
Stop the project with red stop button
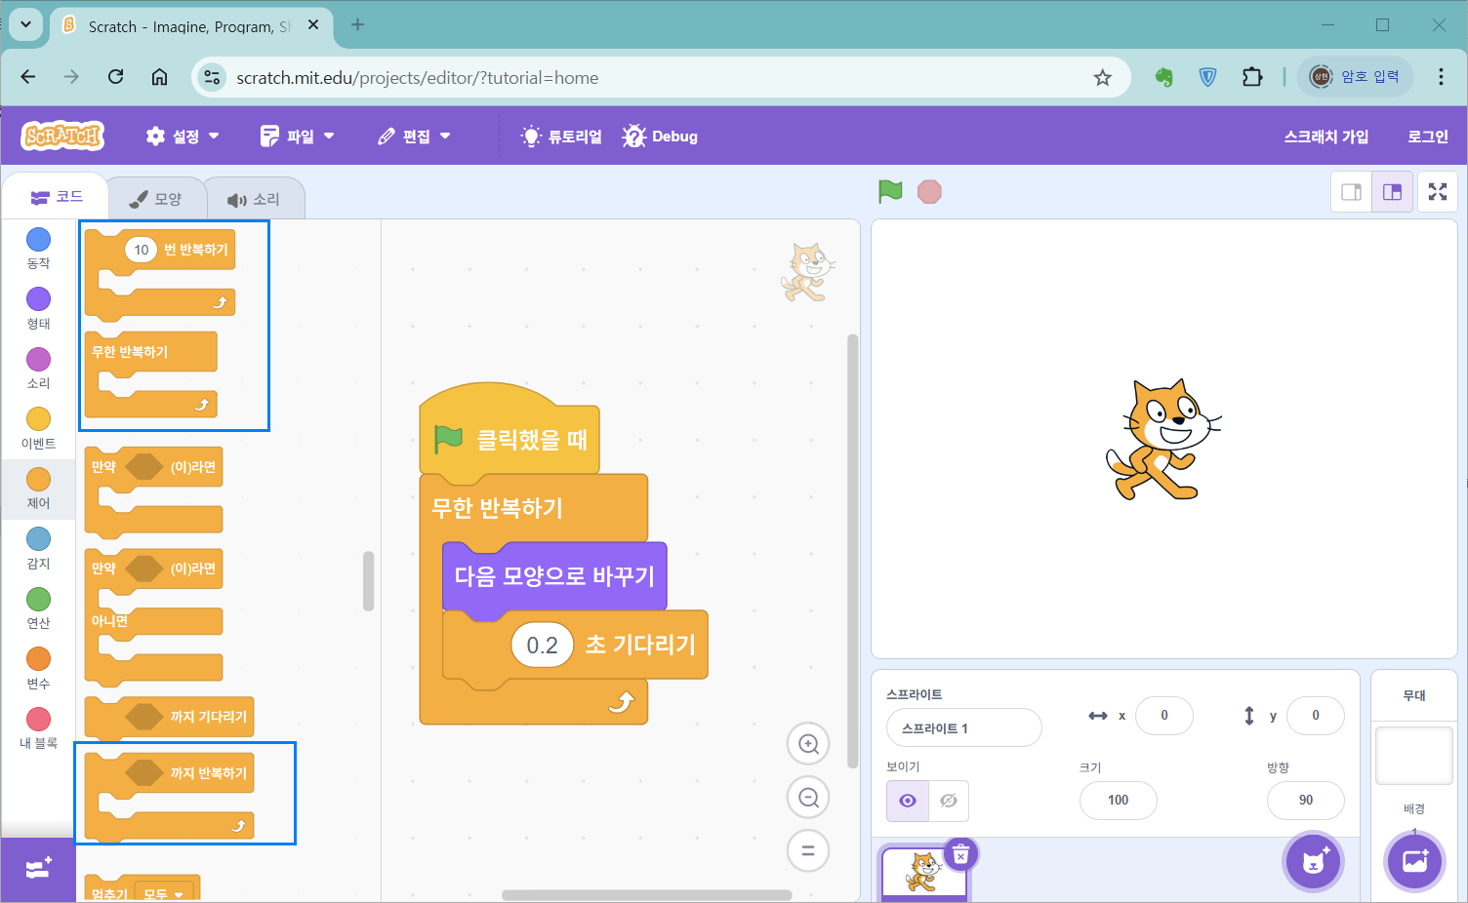pos(929,192)
